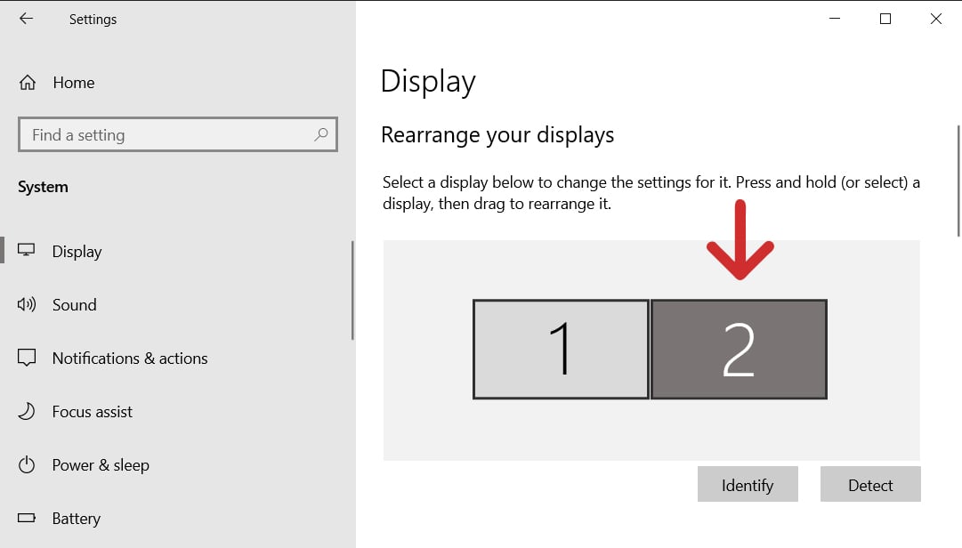The width and height of the screenshot is (962, 548).
Task: Select display 1 in the arrangement area
Action: (561, 349)
